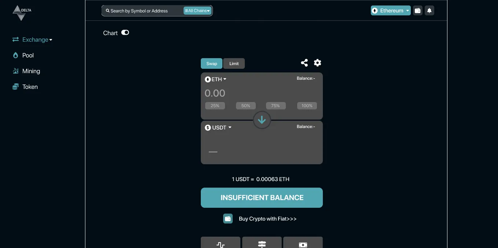Click the search magnifier icon
The image size is (498, 248).
pos(108,11)
